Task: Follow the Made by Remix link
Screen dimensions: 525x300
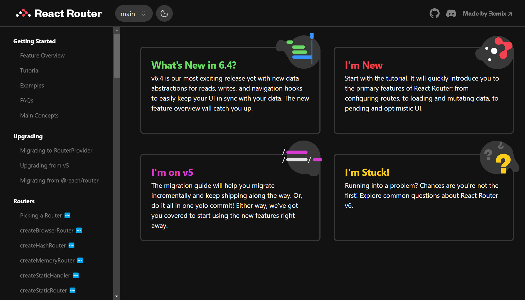Action: point(487,14)
